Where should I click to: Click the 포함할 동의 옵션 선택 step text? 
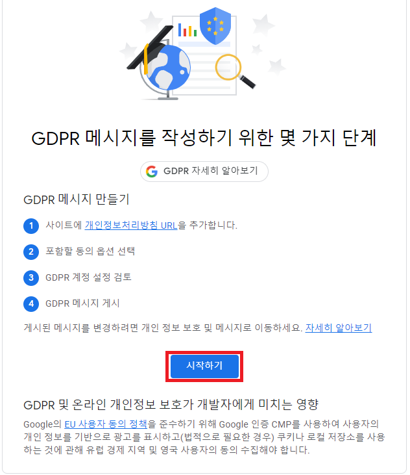point(90,251)
